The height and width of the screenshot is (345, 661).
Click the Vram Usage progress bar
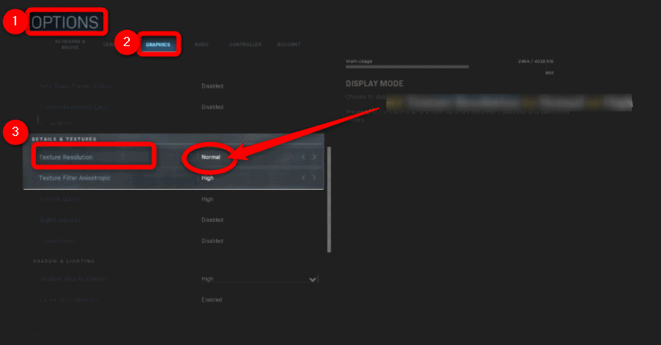coord(407,67)
